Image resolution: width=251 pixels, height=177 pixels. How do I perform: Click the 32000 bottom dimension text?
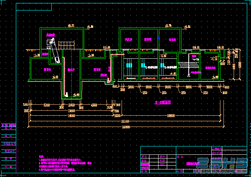(x=126, y=127)
